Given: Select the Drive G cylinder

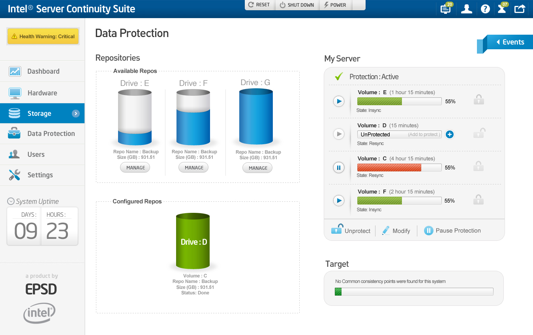Looking at the screenshot, I should point(256,117).
